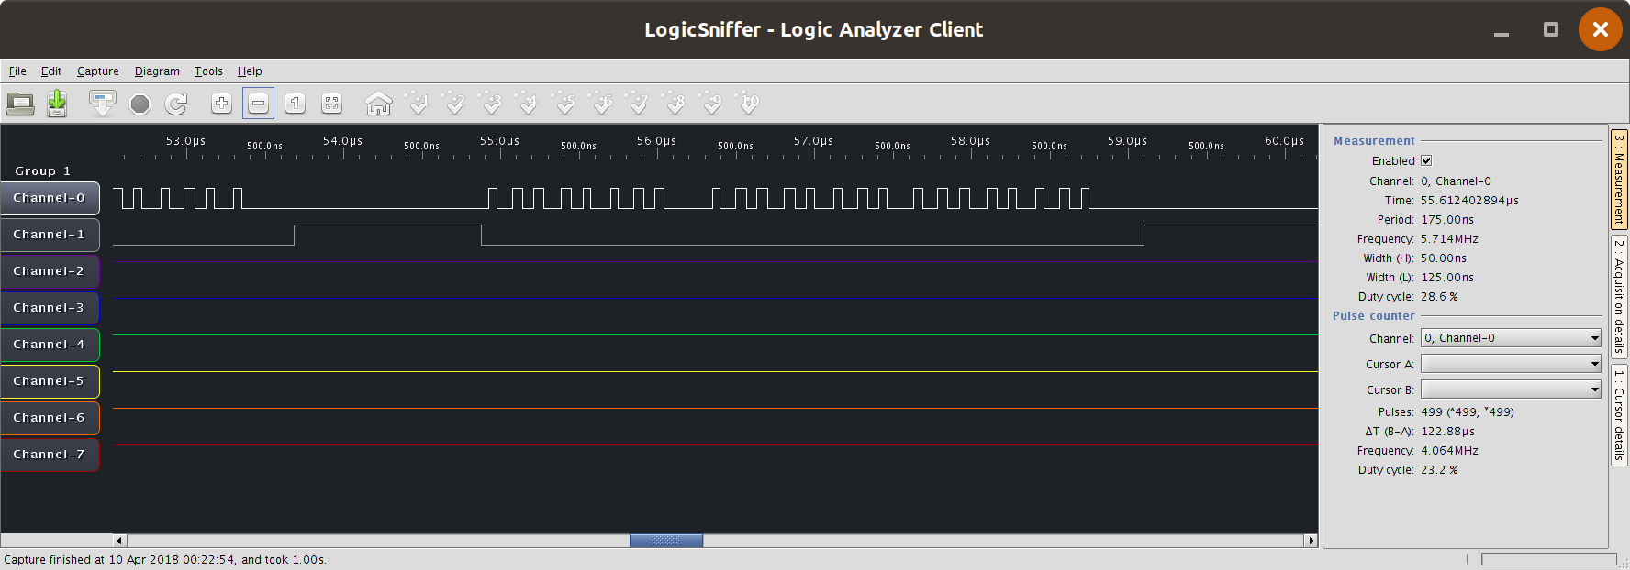Reset zoom to original level
This screenshot has width=1630, height=570.
point(295,104)
